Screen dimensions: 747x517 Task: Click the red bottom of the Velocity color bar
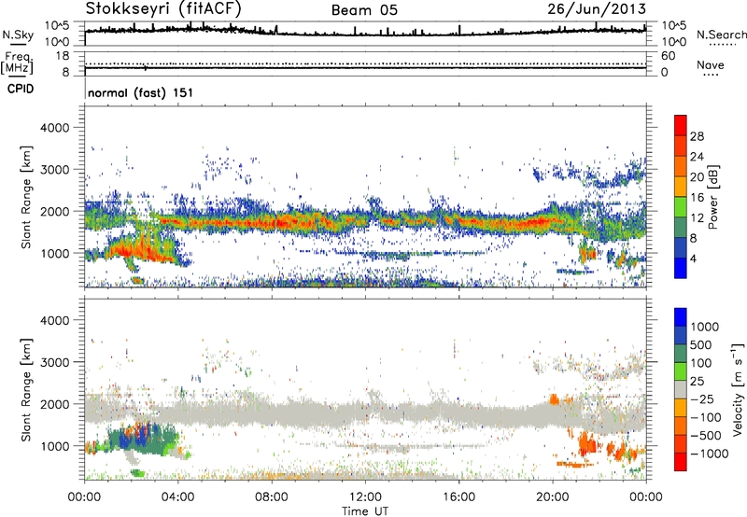(x=681, y=462)
